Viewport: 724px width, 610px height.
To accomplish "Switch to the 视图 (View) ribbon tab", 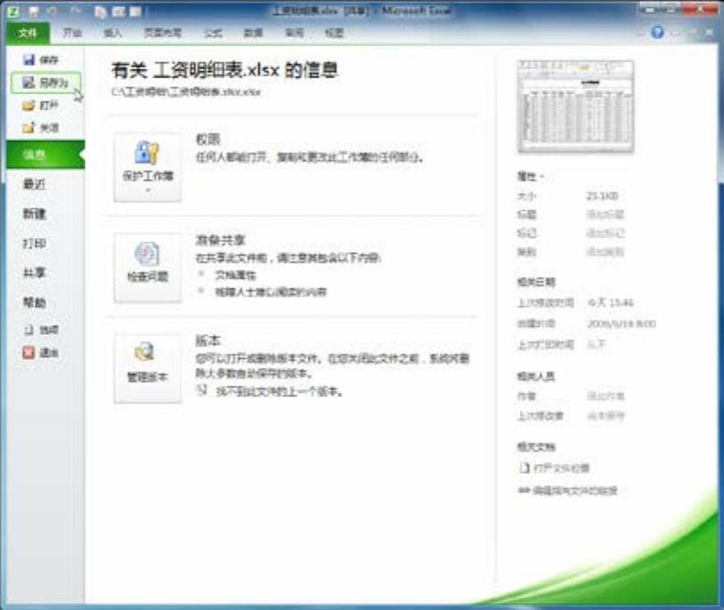I will tap(334, 33).
